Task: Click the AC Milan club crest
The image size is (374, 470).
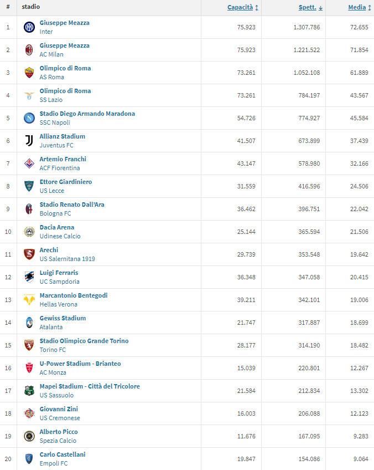Action: tap(29, 50)
